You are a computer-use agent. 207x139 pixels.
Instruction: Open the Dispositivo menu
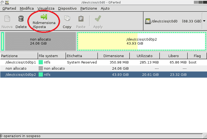(x=67, y=9)
